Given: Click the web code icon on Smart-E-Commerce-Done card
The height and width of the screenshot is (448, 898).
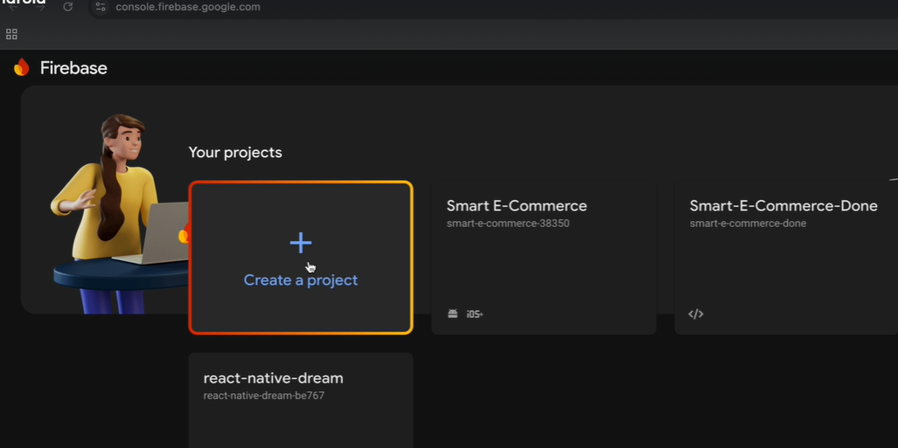Looking at the screenshot, I should (x=696, y=314).
